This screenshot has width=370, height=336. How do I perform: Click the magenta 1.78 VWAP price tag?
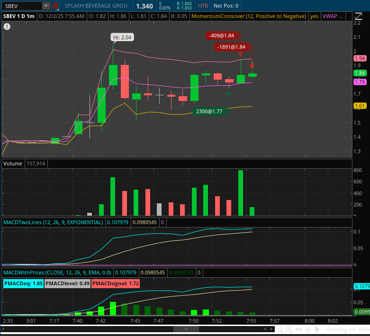pos(360,82)
